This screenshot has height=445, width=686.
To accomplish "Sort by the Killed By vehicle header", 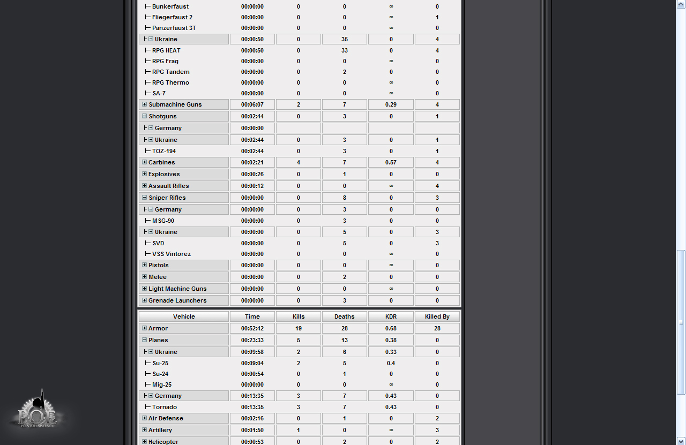I will pyautogui.click(x=437, y=316).
